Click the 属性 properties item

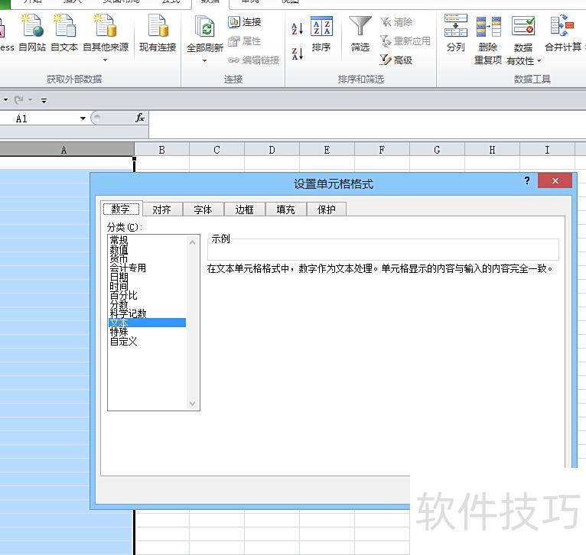[x=245, y=41]
